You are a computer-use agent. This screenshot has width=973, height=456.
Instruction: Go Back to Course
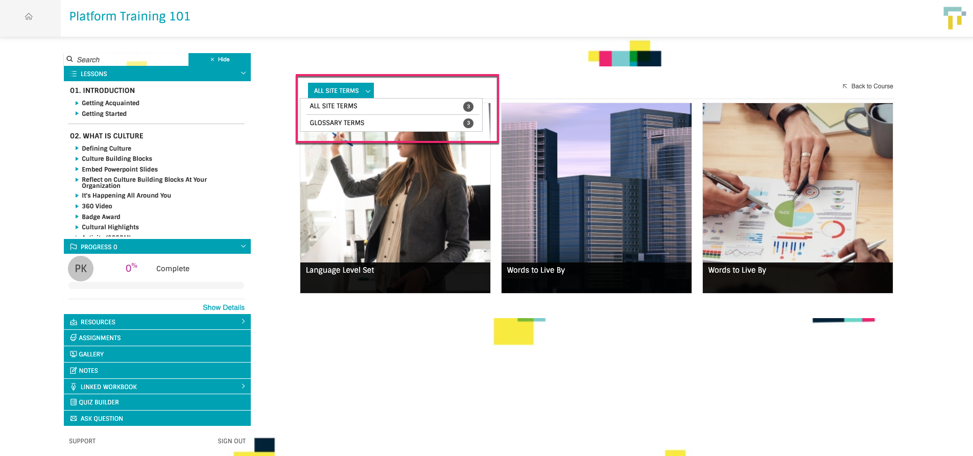[x=868, y=86]
